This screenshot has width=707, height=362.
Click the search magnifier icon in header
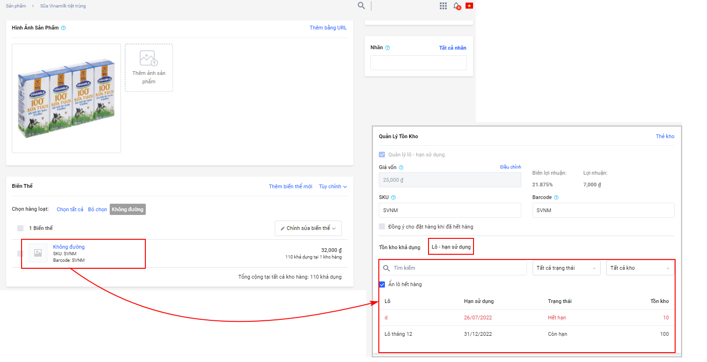pos(361,6)
